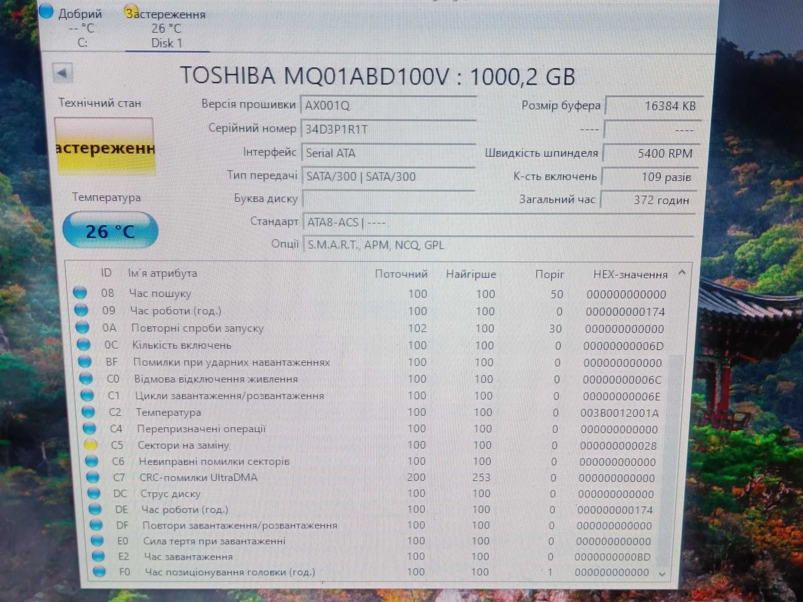Click the 16384 KB buffer size value

coord(654,106)
